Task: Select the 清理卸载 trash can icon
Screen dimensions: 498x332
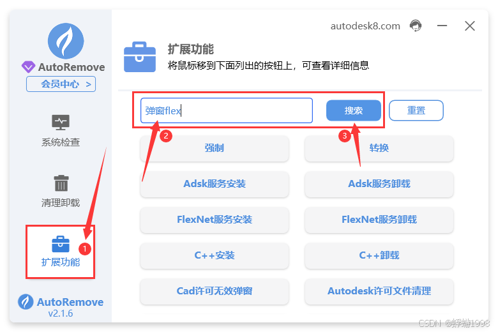Action: pos(61,183)
